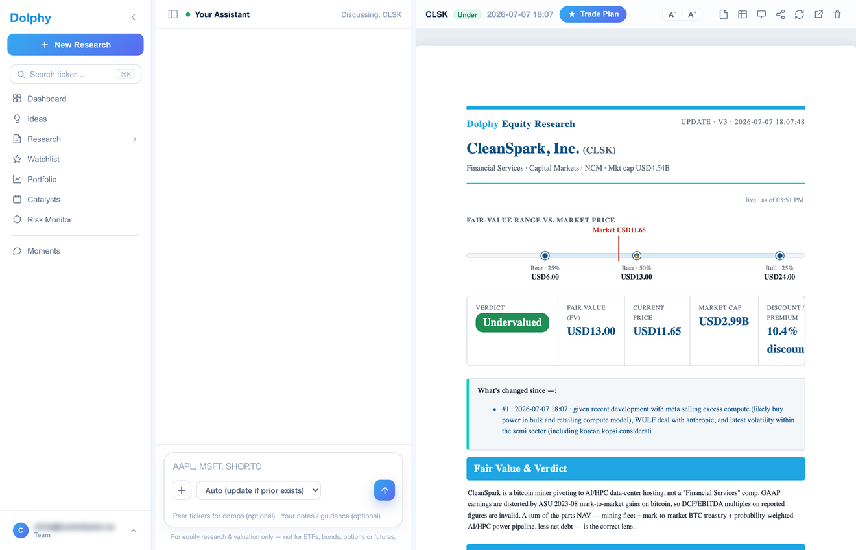Click the Bull 25% marker on fair-value range
The width and height of the screenshot is (856, 550).
pyautogui.click(x=779, y=256)
